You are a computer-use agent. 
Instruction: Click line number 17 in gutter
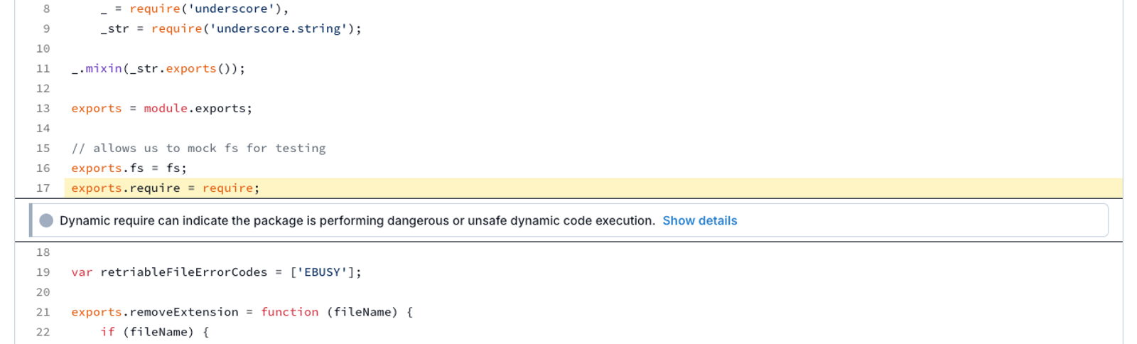coord(43,188)
